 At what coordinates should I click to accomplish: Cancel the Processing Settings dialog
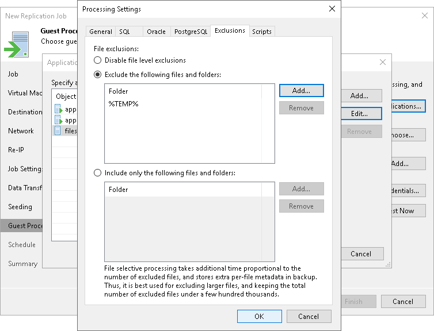click(x=309, y=317)
